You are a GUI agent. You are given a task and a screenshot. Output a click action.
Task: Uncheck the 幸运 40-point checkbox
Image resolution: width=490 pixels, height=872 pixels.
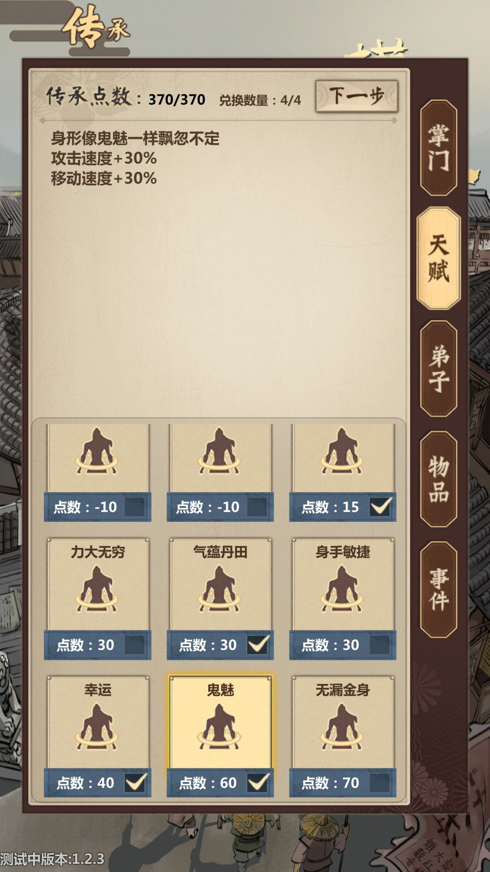click(135, 783)
